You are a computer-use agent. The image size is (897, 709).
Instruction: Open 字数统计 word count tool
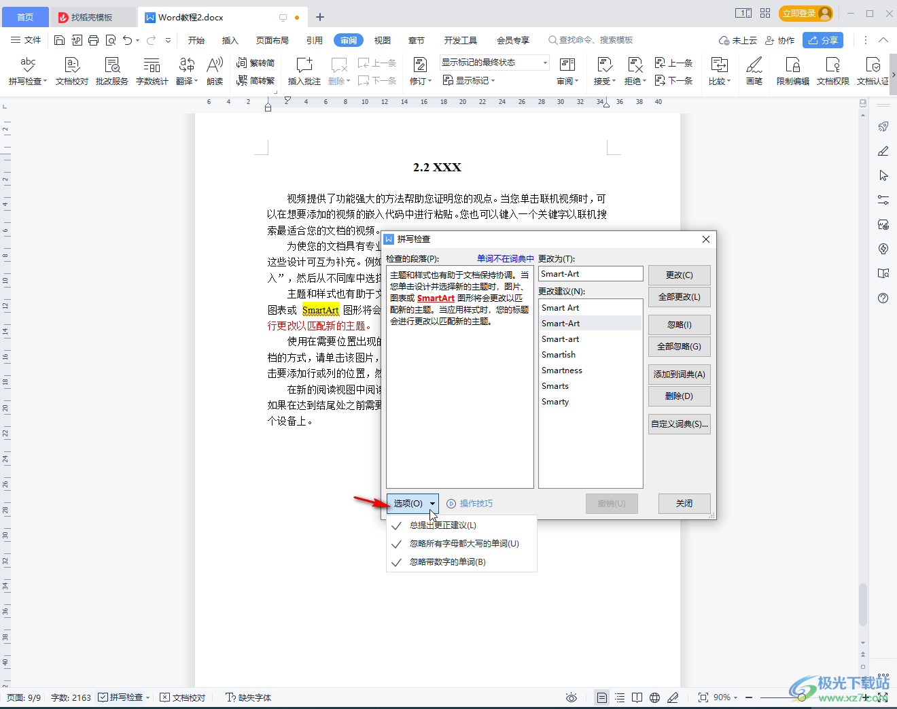coord(152,71)
